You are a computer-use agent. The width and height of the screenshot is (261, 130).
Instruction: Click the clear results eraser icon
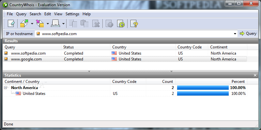pos(11,24)
